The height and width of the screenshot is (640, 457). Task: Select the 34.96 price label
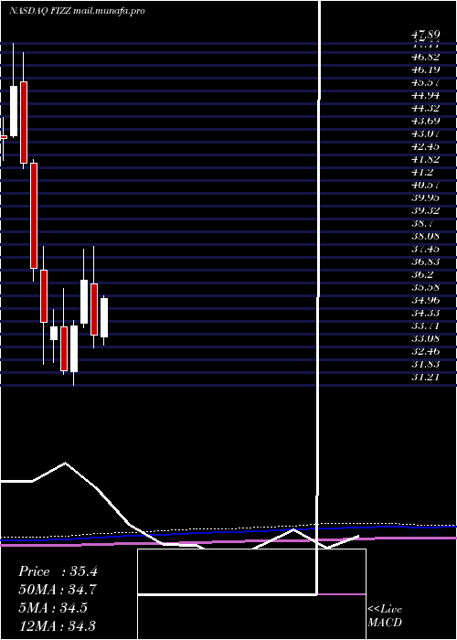(x=425, y=300)
